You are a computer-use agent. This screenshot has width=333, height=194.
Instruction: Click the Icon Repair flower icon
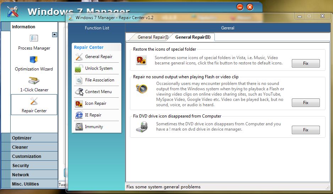point(79,104)
